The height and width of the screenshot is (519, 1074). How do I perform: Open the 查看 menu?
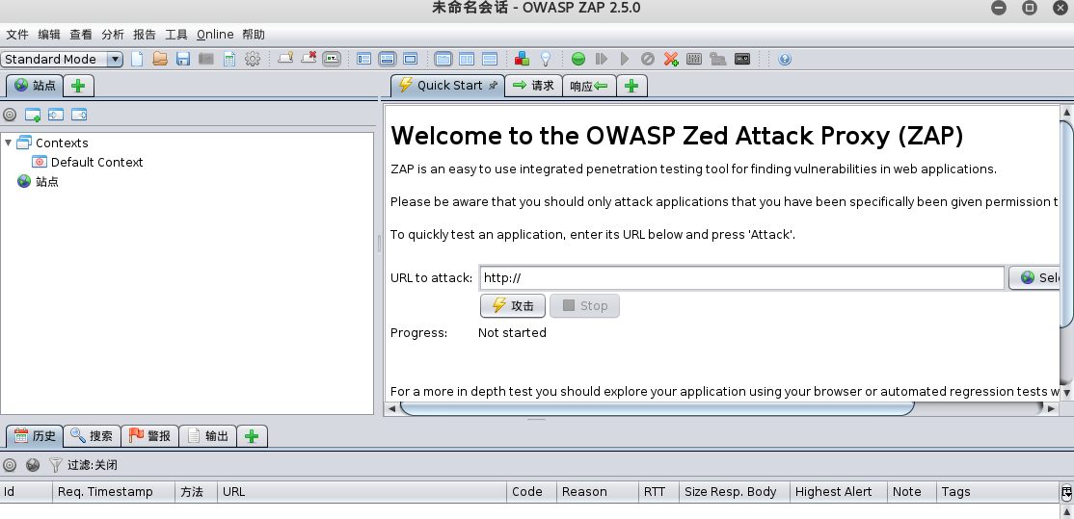click(80, 35)
